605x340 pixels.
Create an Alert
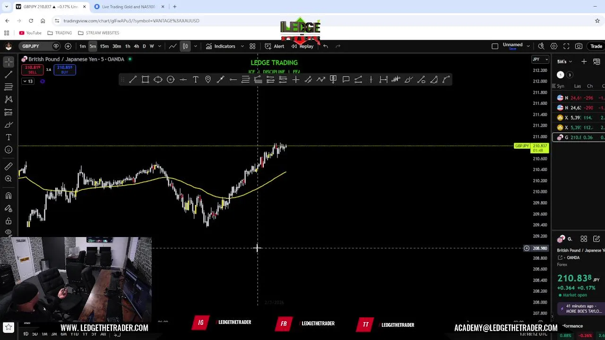[275, 46]
